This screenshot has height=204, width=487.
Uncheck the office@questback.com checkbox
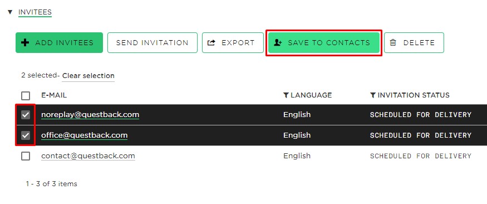tap(26, 135)
